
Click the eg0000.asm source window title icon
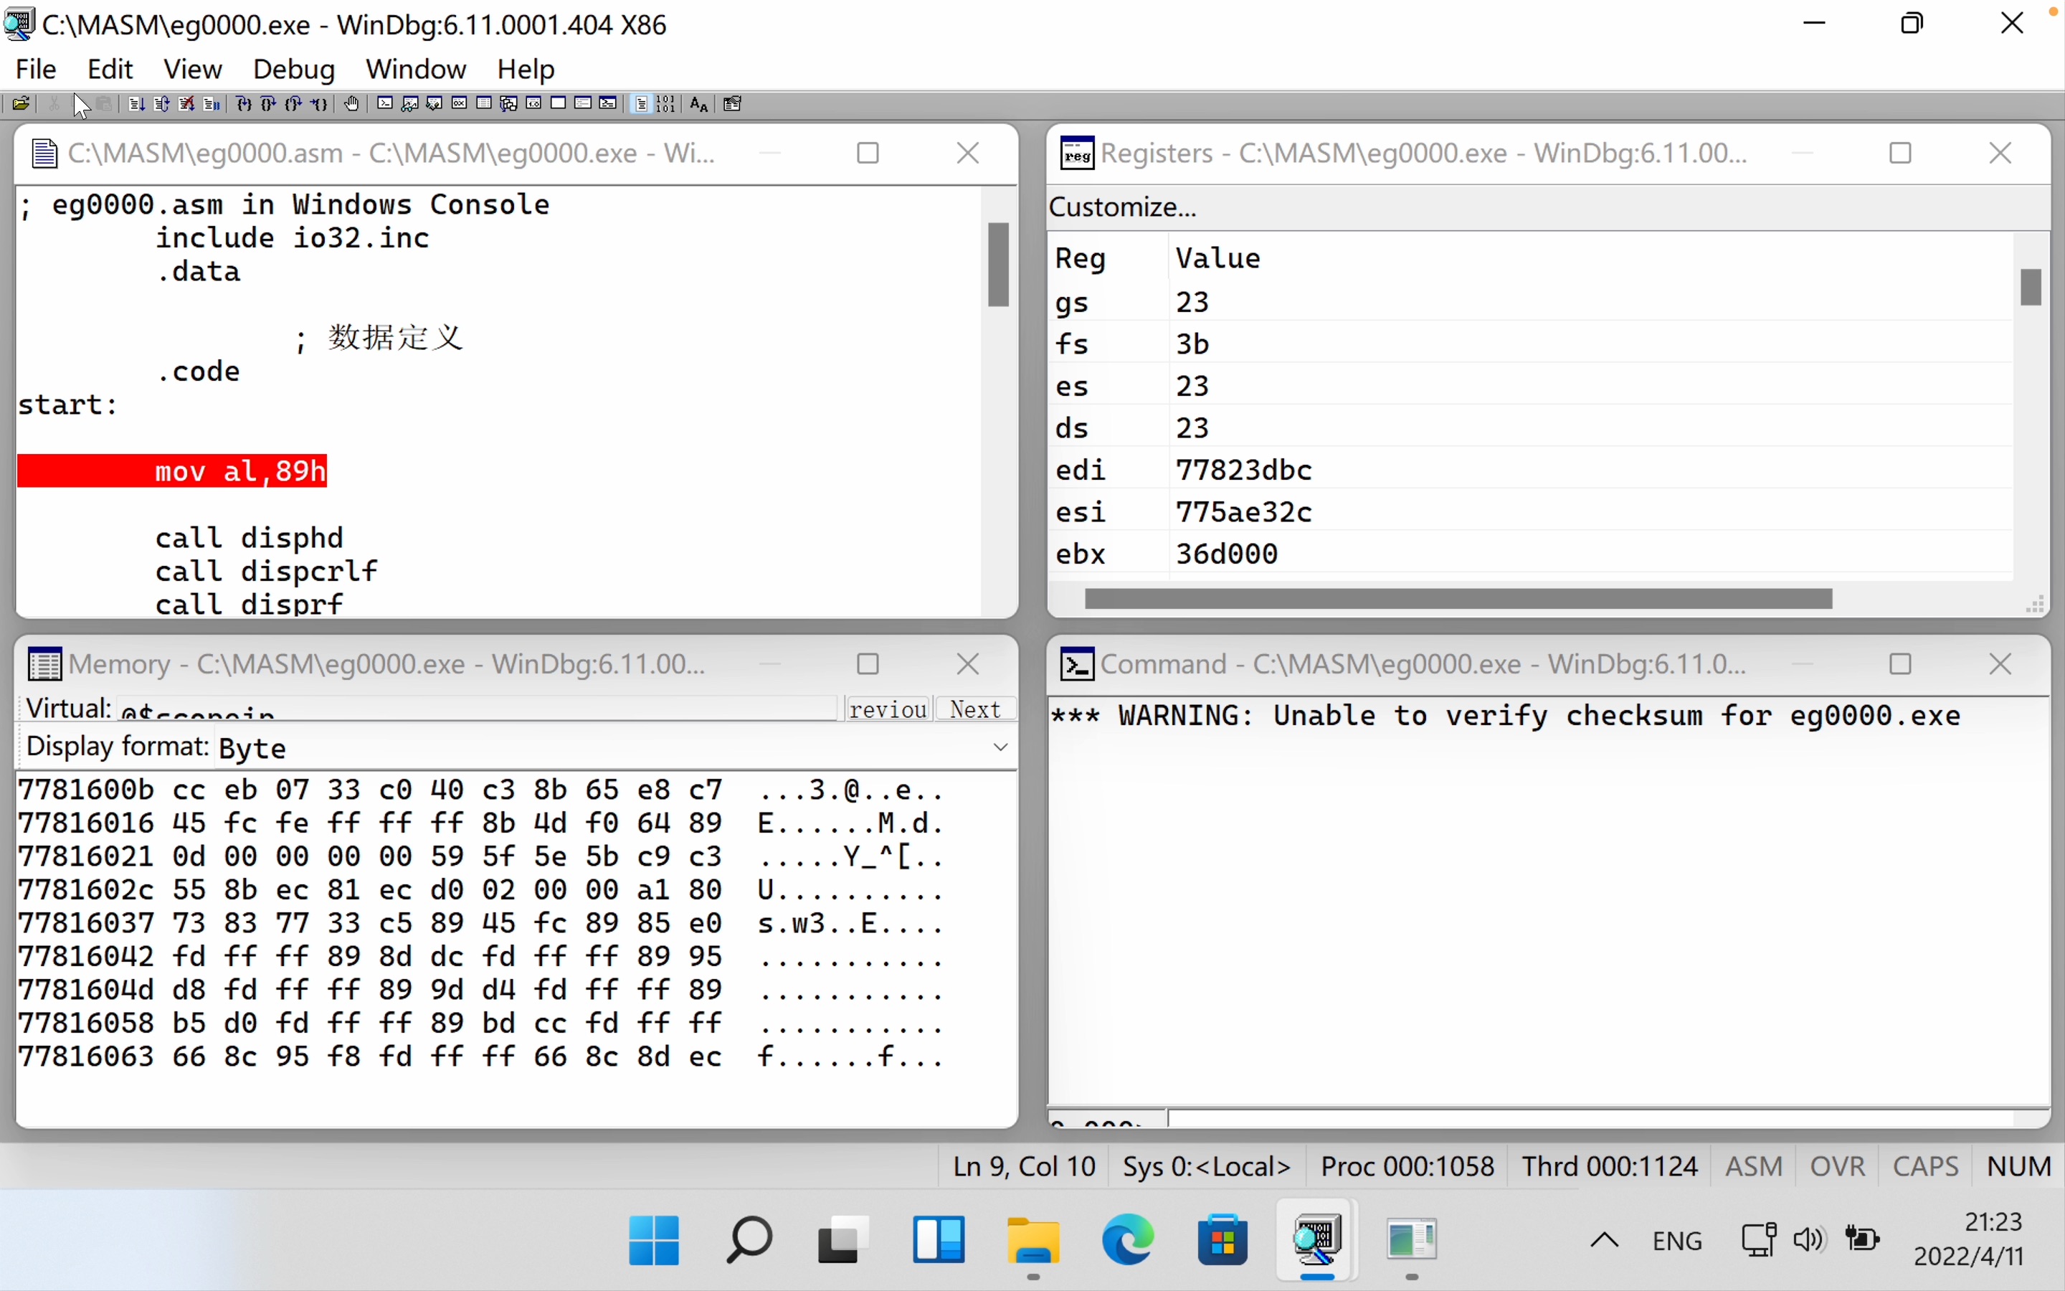(44, 153)
